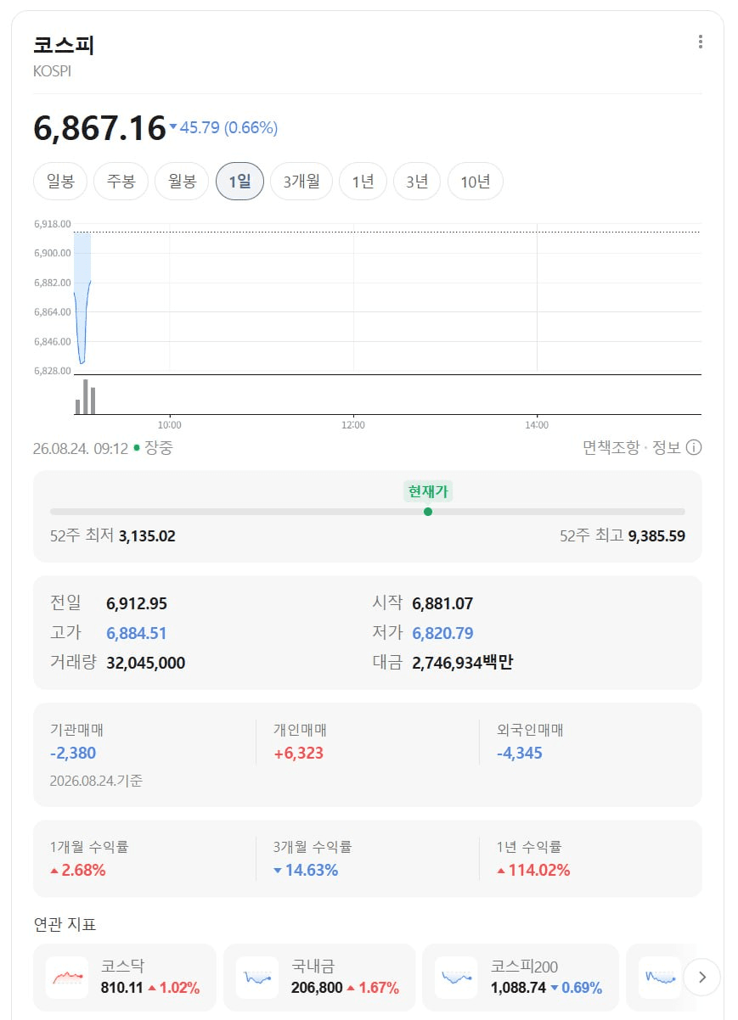The width and height of the screenshot is (738, 1020).
Task: Click the 기관매매 value -2,380
Action: pos(73,753)
